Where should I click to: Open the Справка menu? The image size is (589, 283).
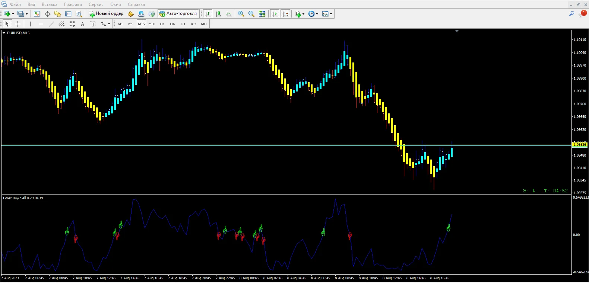tap(136, 4)
